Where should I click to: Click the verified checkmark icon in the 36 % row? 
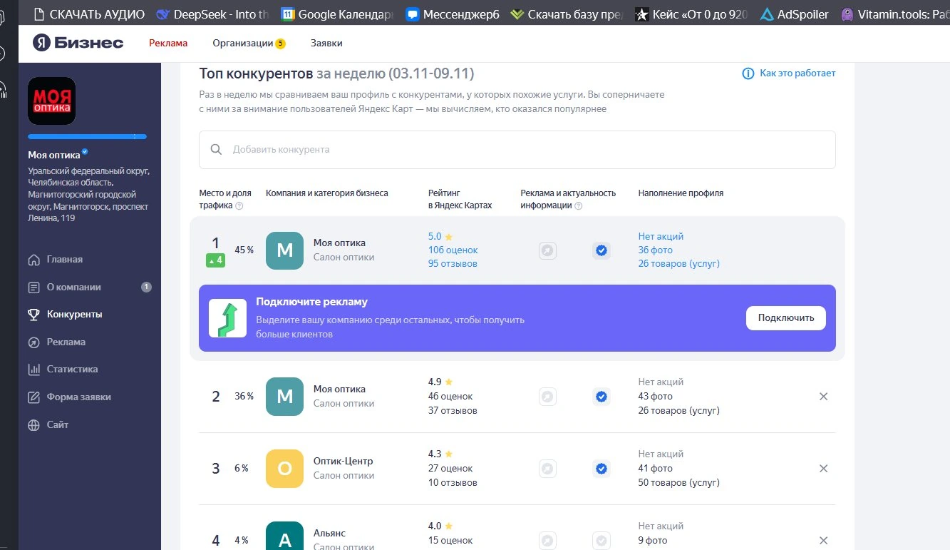point(602,397)
